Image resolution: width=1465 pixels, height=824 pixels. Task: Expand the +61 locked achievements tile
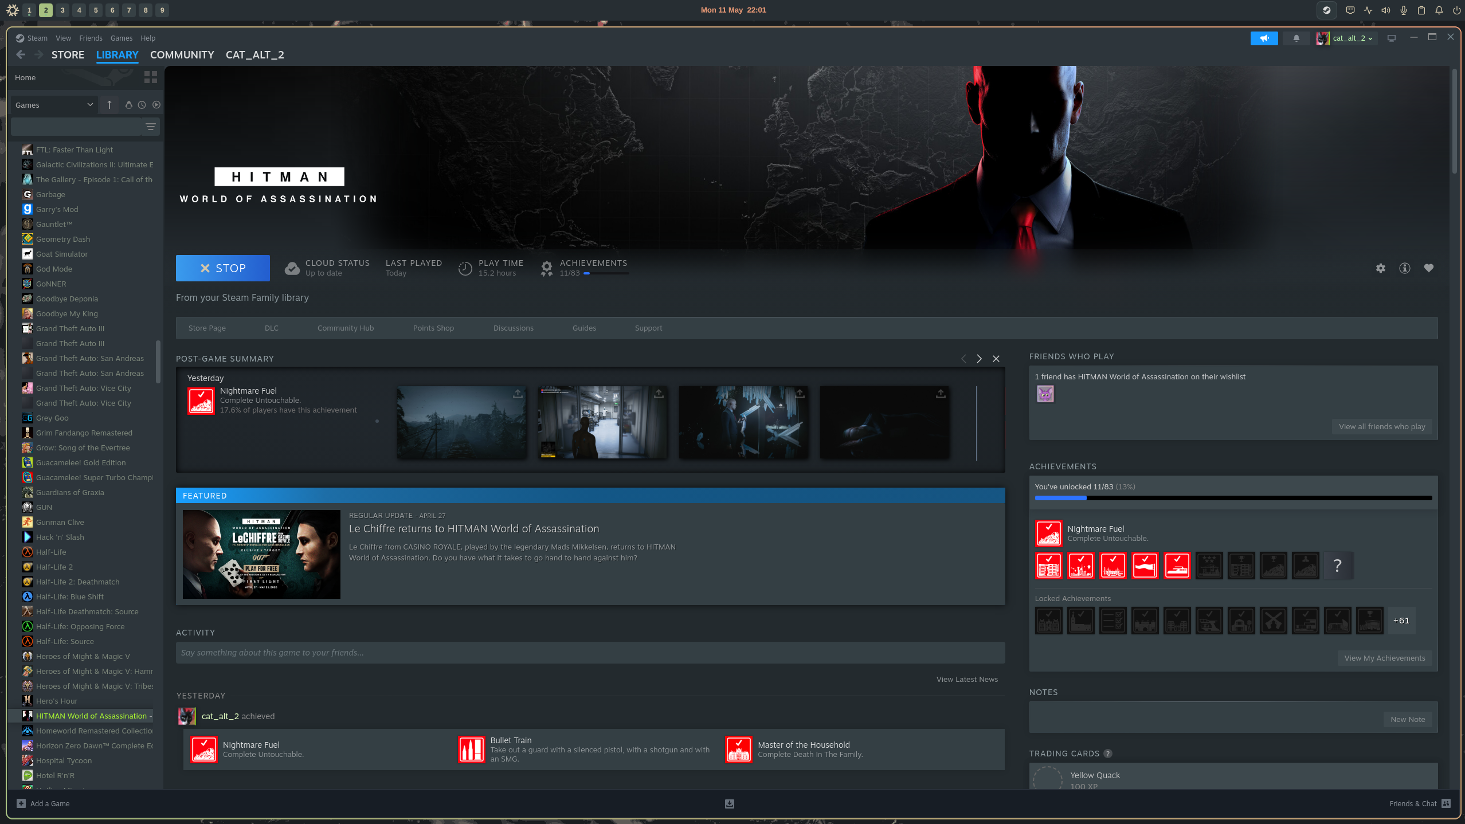click(1401, 621)
